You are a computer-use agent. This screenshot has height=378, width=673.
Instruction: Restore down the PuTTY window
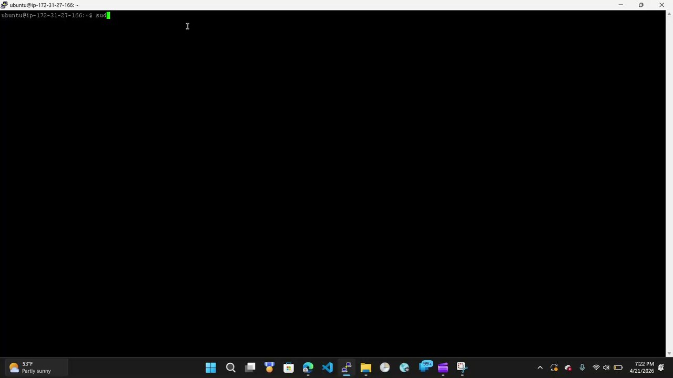641,5
